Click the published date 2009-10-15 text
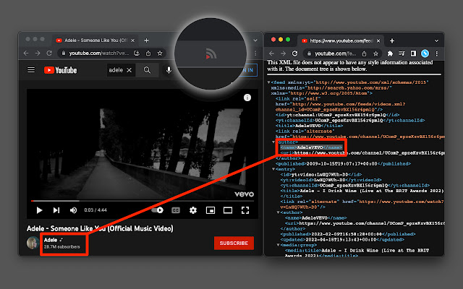The height and width of the screenshot is (289, 463). point(341,164)
